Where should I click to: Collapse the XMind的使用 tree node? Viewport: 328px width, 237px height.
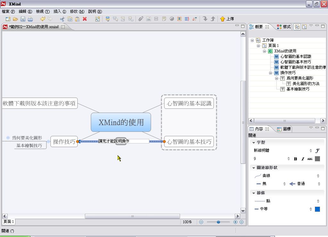pyautogui.click(x=264, y=51)
